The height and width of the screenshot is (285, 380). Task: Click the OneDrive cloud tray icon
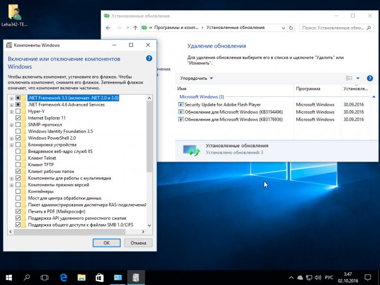pos(300,277)
